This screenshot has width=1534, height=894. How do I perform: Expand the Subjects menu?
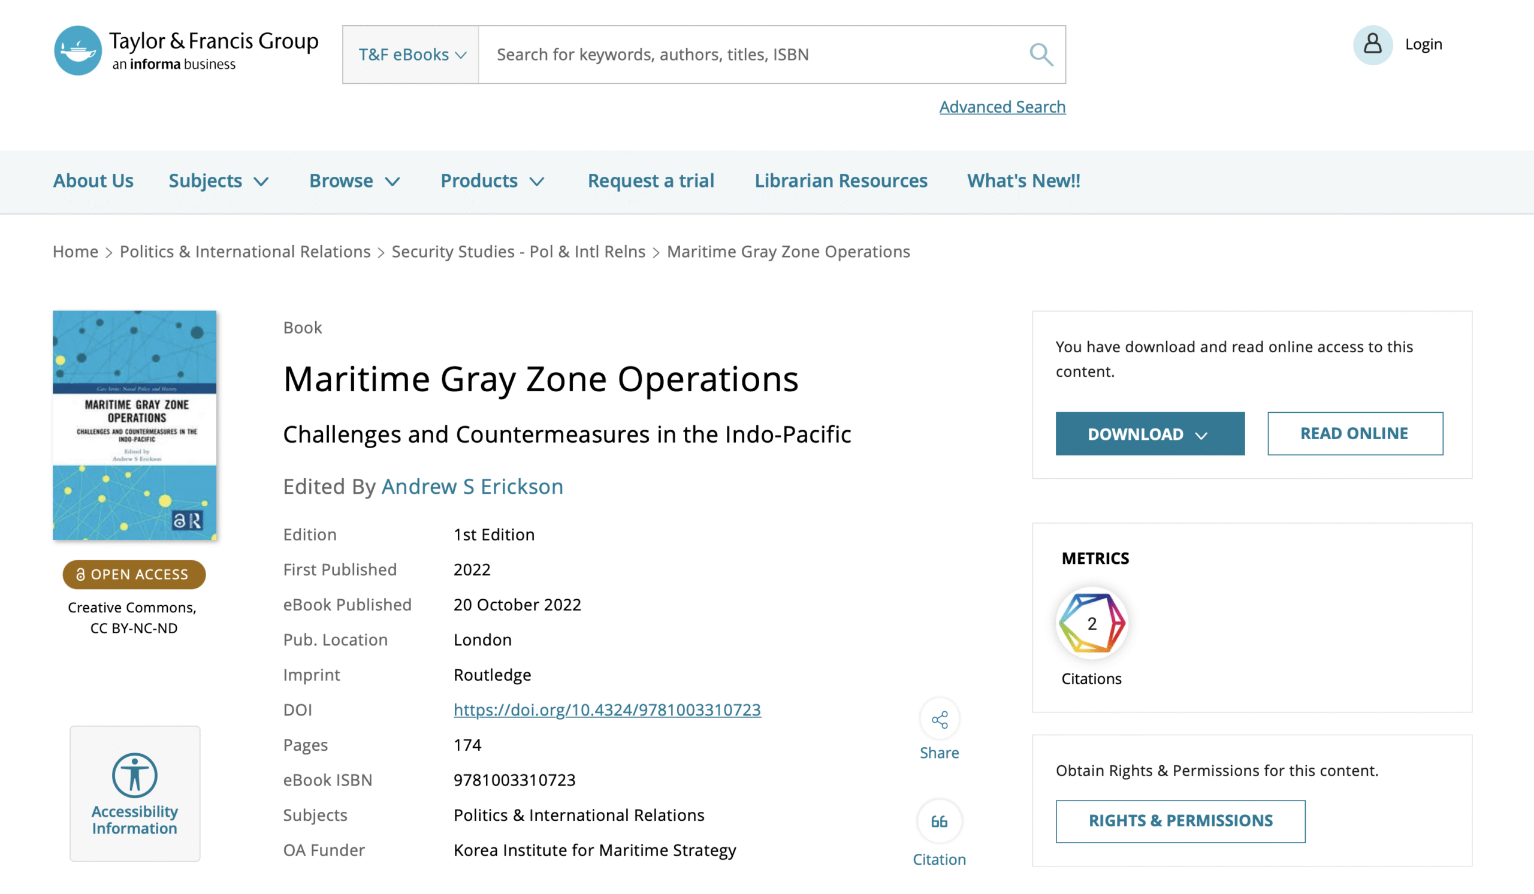[218, 181]
